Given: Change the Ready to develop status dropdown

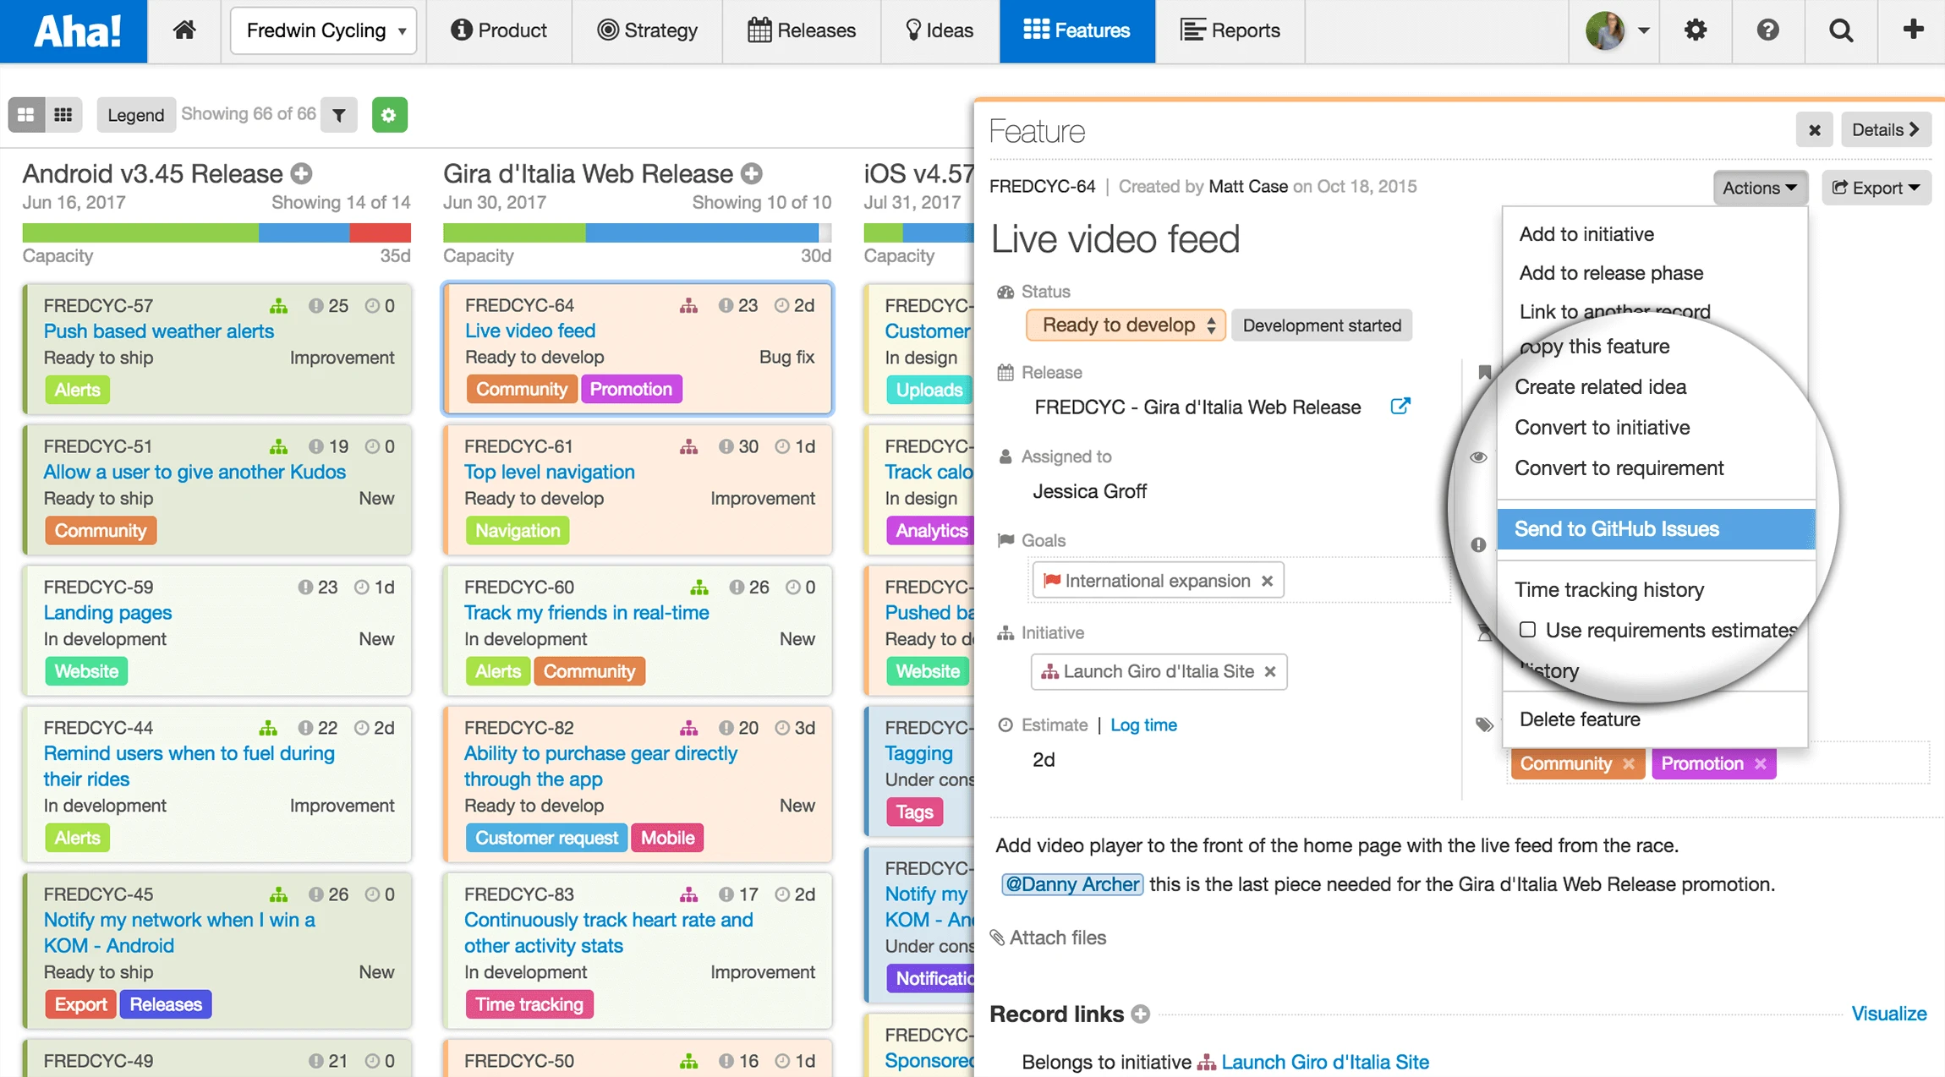Looking at the screenshot, I should 1126,325.
